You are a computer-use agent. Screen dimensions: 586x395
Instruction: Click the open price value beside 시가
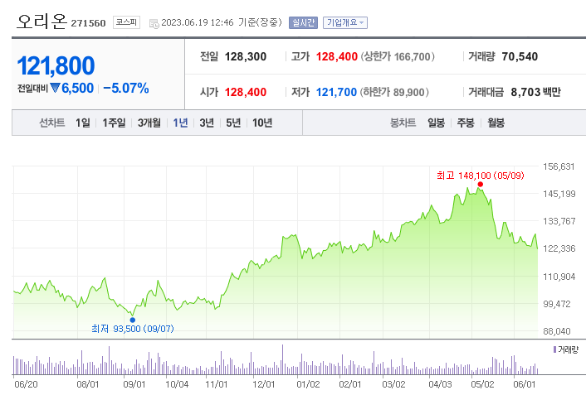pos(246,92)
